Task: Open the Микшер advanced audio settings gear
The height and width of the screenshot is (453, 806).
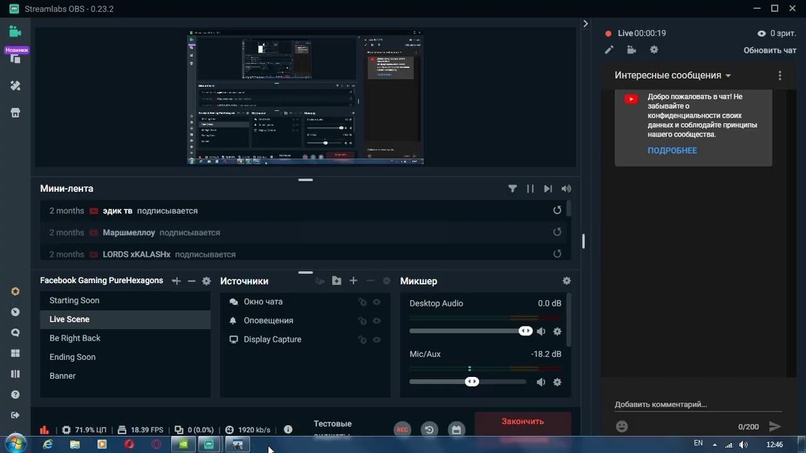Action: point(567,281)
